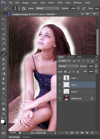The width and height of the screenshot is (100, 139).
Task: Open the layer blend mode dropdown
Action: click(68, 66)
